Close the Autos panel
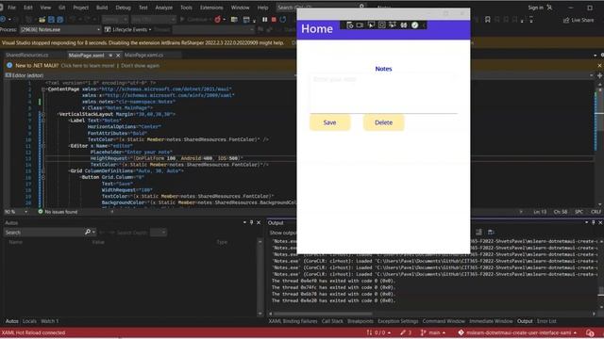Viewport: 604px width, 339px height. tap(259, 222)
